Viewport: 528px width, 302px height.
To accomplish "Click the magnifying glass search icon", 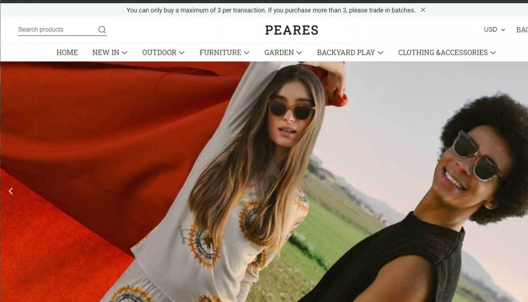I will (x=102, y=29).
